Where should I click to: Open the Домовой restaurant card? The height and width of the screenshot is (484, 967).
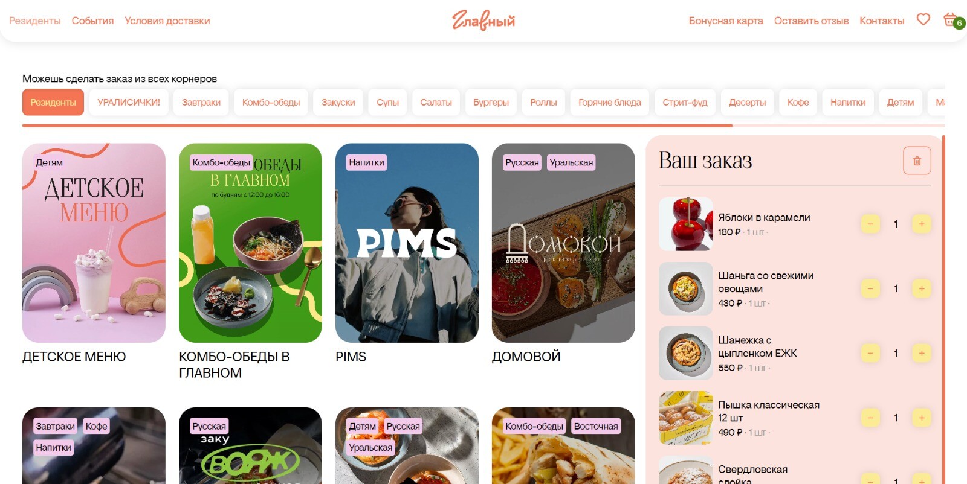[563, 243]
